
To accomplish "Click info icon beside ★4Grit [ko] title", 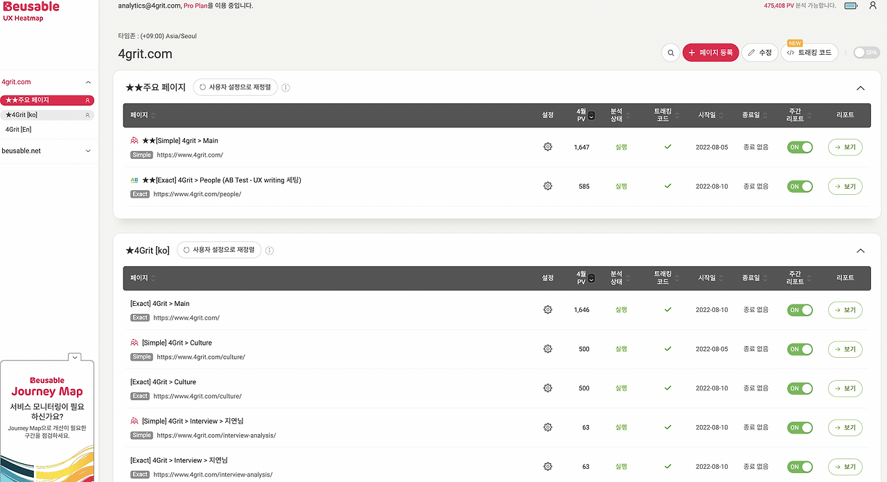I will click(270, 250).
